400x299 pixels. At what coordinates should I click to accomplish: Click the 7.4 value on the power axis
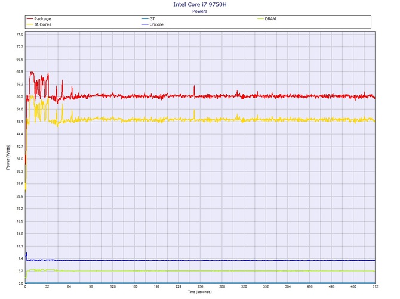(21, 258)
